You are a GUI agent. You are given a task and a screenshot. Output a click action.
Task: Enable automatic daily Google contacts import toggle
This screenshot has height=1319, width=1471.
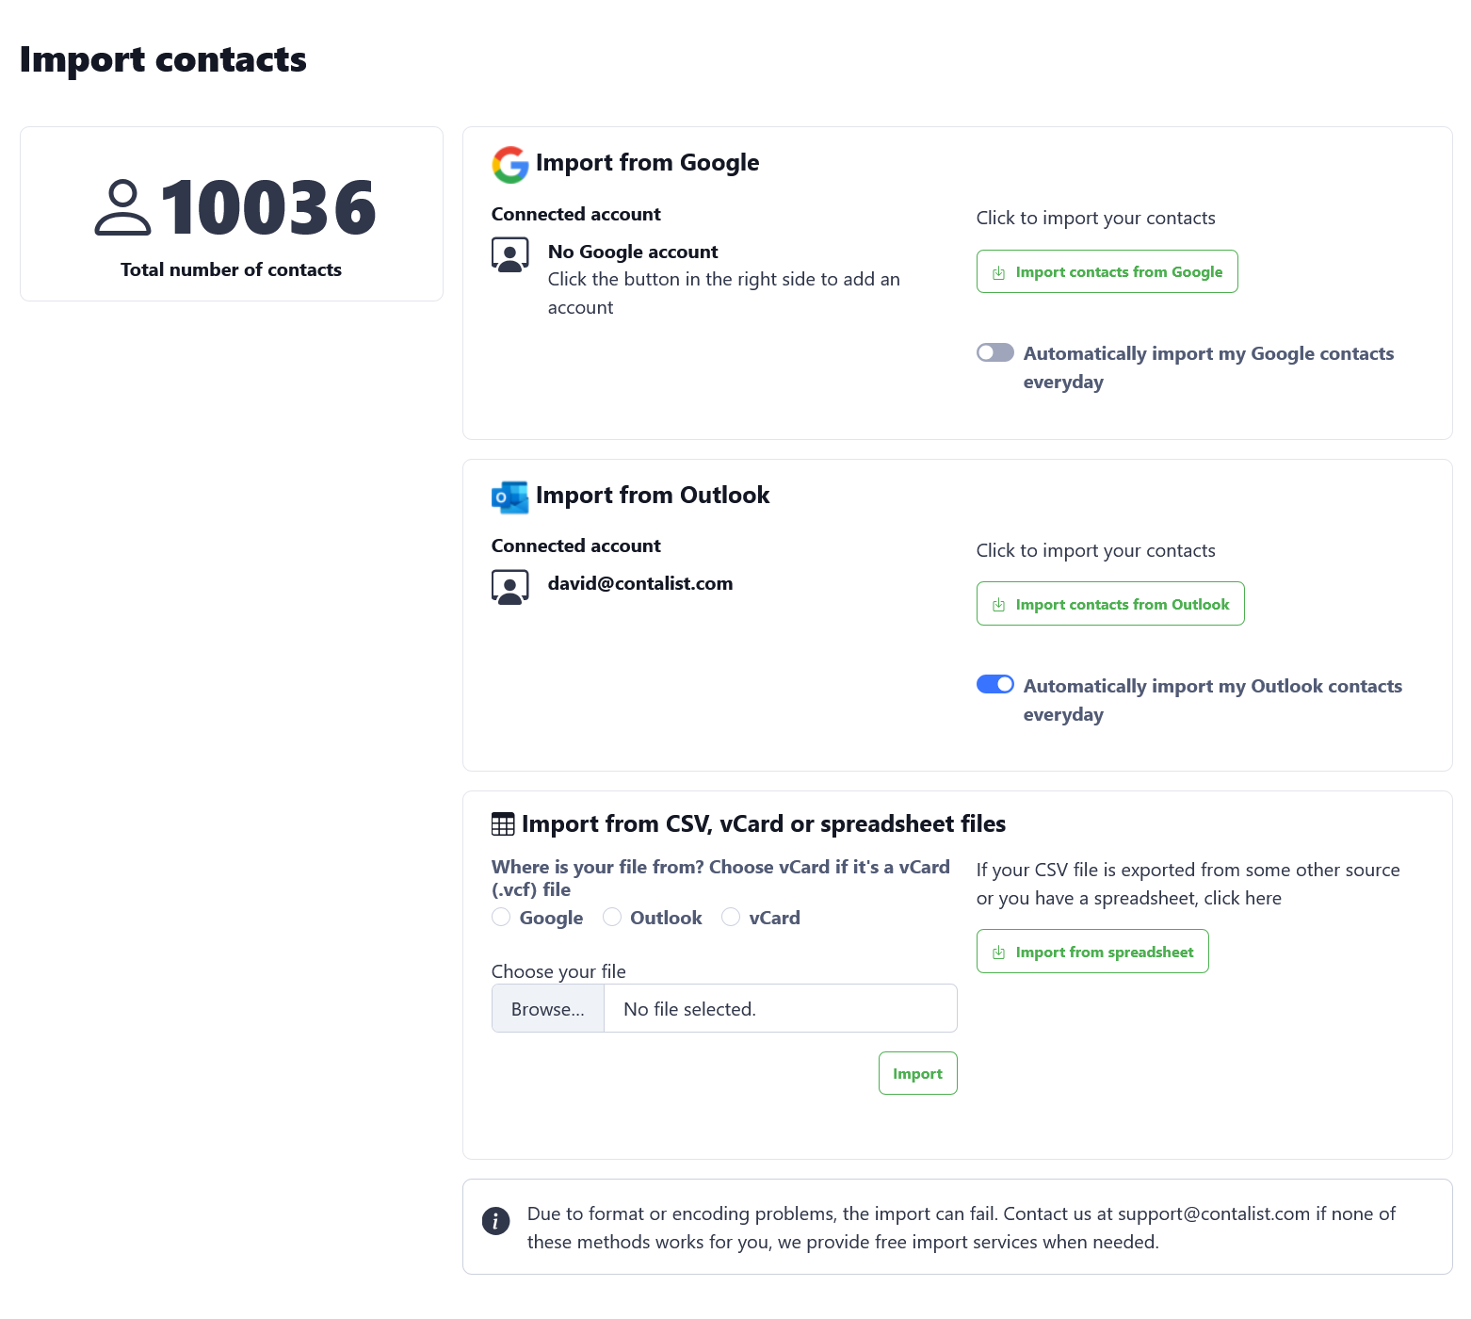(994, 352)
